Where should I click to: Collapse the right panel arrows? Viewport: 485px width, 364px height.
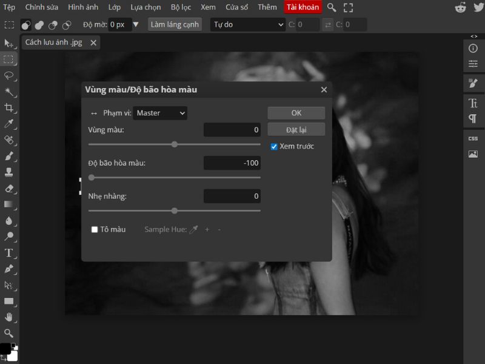click(474, 36)
